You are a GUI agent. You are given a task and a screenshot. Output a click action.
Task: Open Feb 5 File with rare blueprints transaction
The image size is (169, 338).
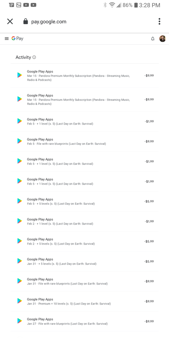pyautogui.click(x=84, y=141)
